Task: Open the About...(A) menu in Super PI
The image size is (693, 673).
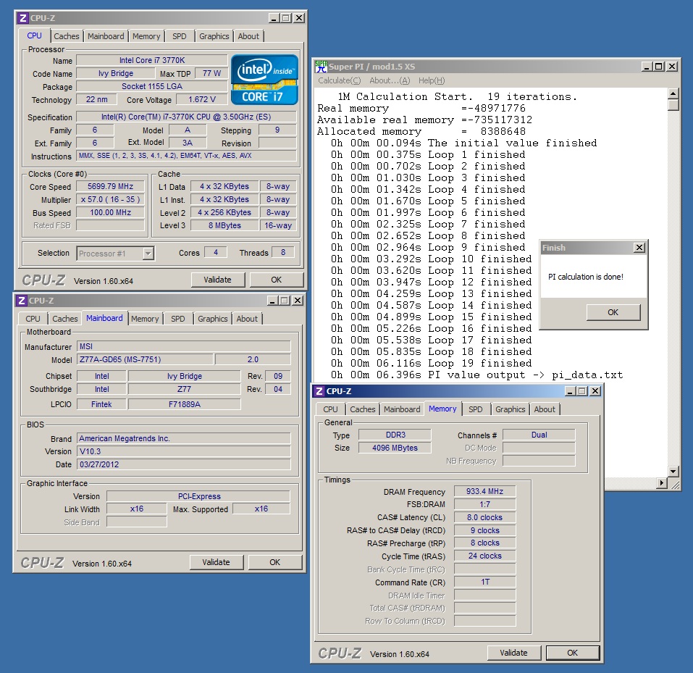Action: (389, 80)
